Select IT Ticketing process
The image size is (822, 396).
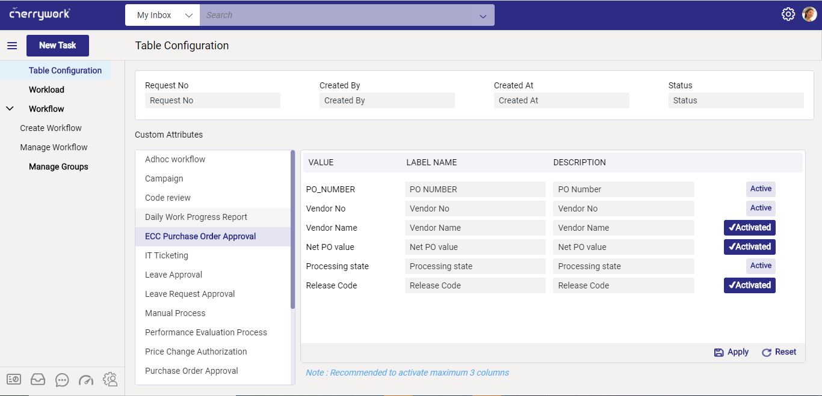pos(213,255)
